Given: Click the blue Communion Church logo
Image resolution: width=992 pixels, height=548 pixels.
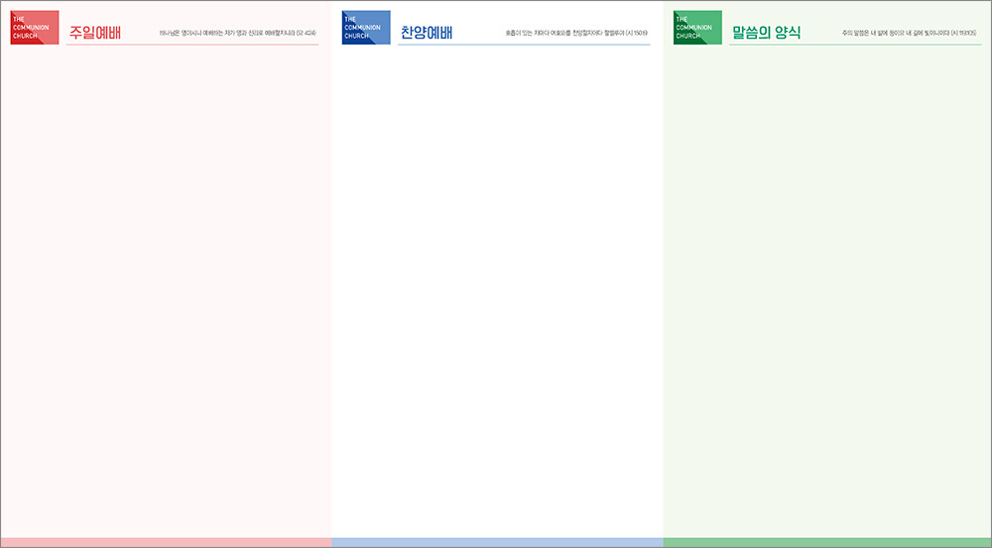Looking at the screenshot, I should 366,28.
